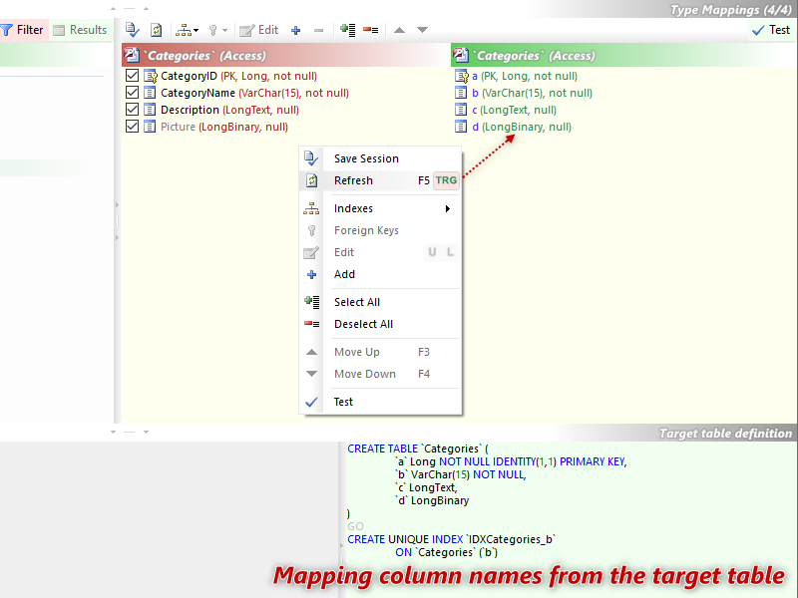Click the Refresh context menu icon
The height and width of the screenshot is (598, 798).
pyautogui.click(x=311, y=180)
